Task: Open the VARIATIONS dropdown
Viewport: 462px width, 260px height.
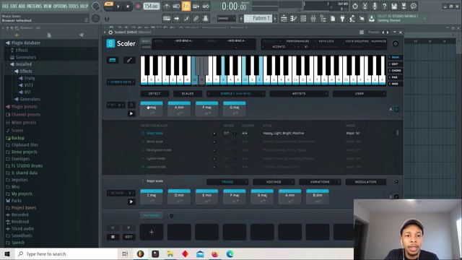Action: 320,182
